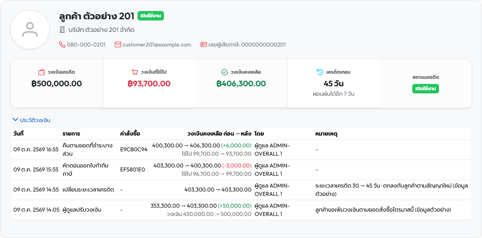Click the เปิดใช้งาน badge under สถานะเครดิต
Screen dimensions: 482x238
point(426,89)
